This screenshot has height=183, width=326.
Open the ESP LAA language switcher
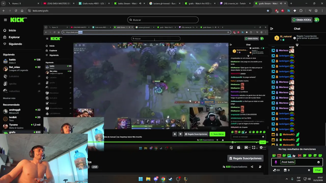coord(299,179)
